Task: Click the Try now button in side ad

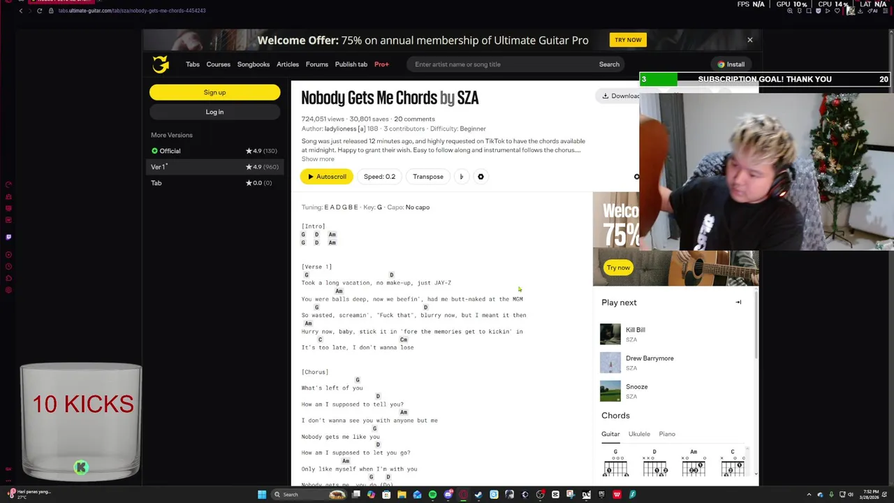Action: coord(618,268)
